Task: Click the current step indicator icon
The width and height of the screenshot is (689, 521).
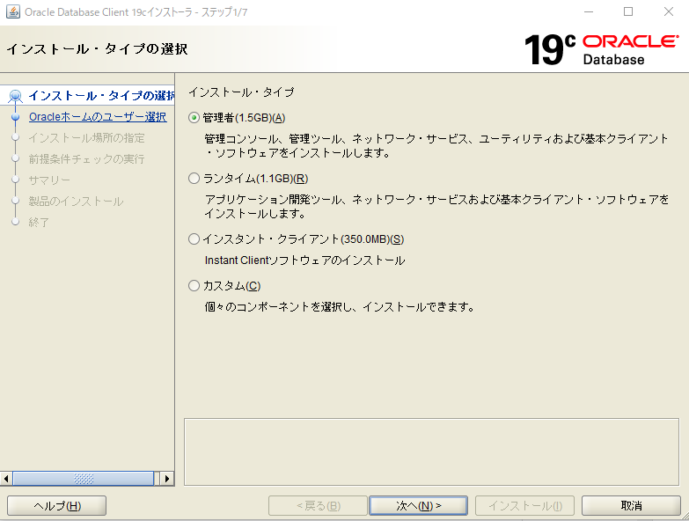Action: (x=15, y=96)
